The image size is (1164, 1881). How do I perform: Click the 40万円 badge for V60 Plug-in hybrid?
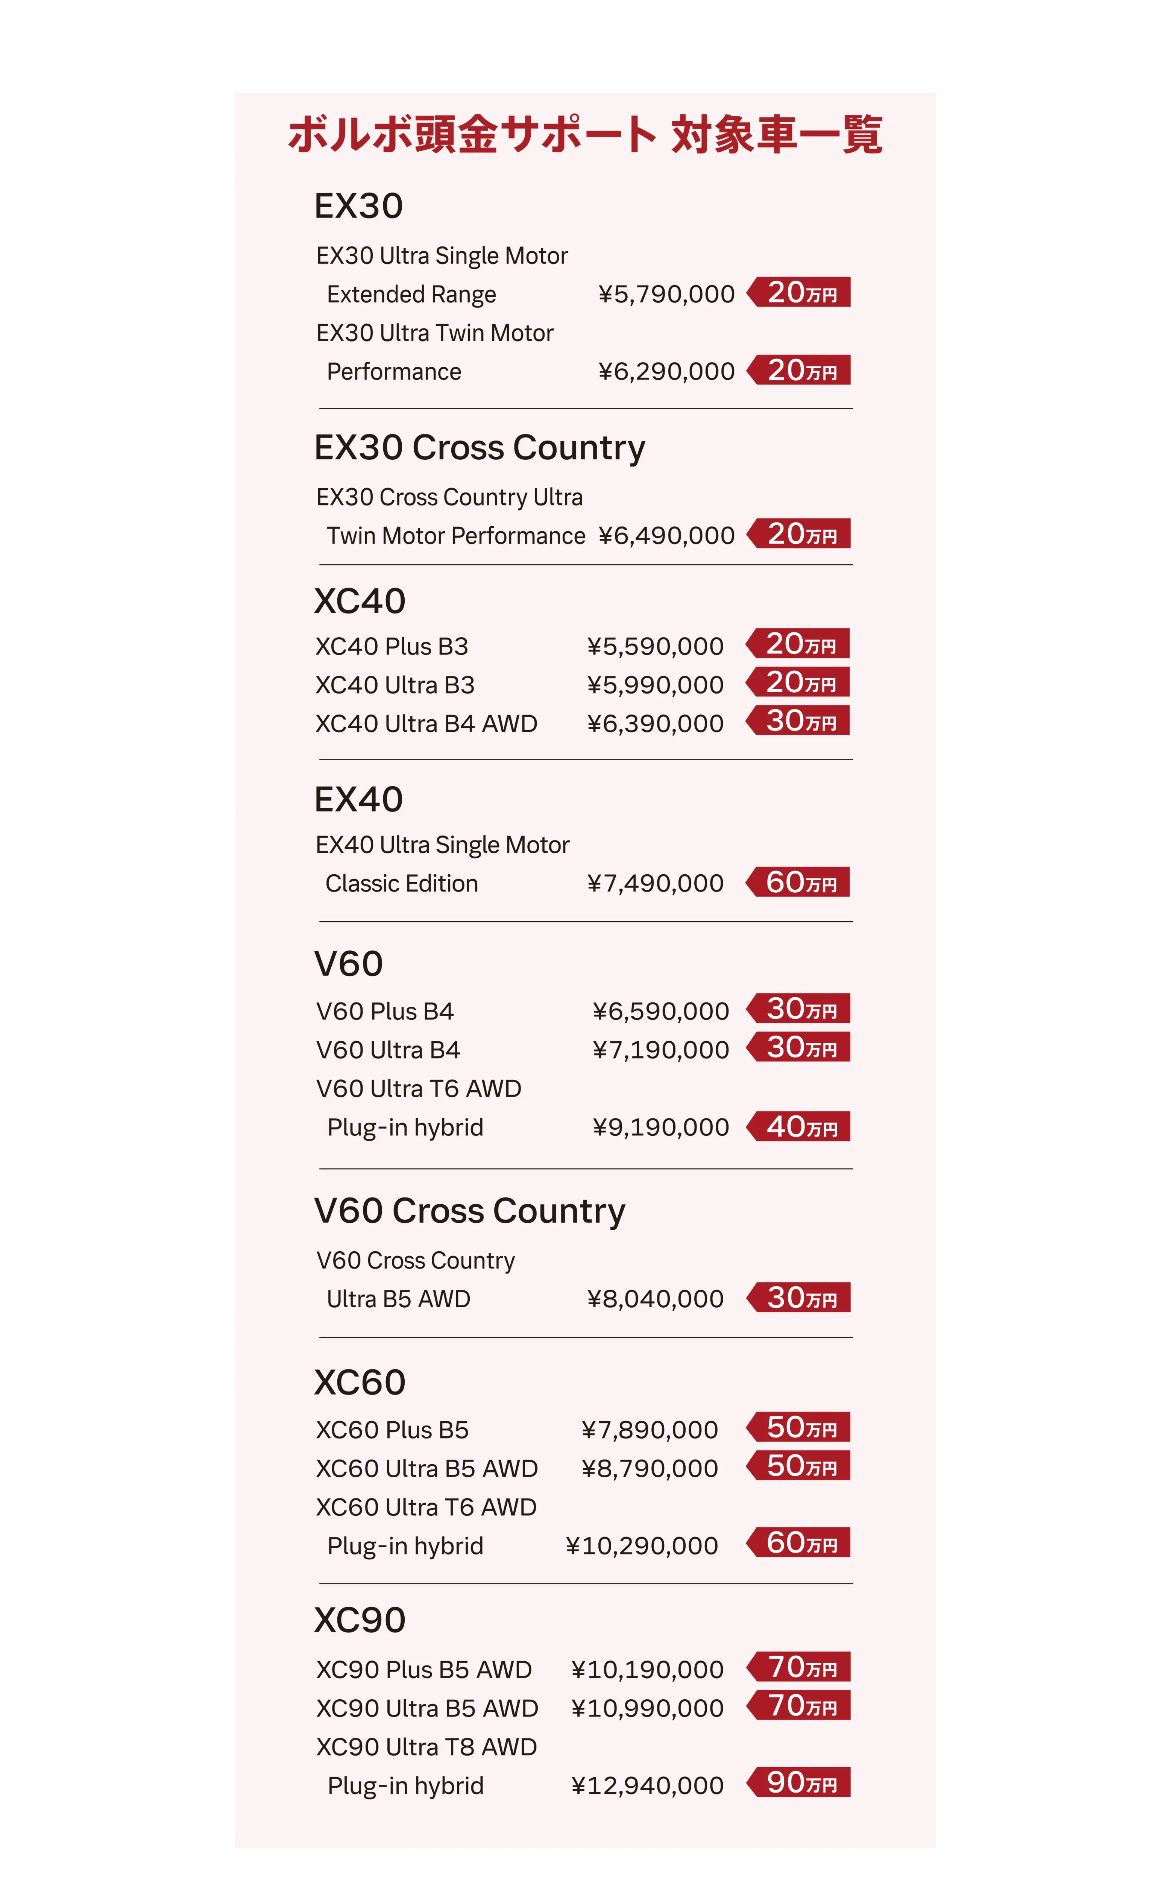(x=798, y=1126)
